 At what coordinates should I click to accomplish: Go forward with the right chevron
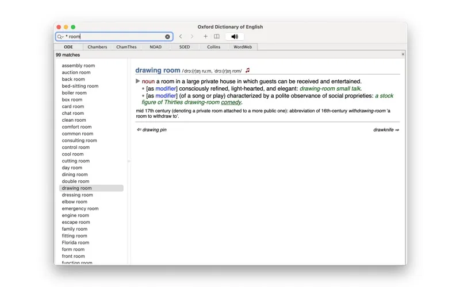(x=192, y=36)
